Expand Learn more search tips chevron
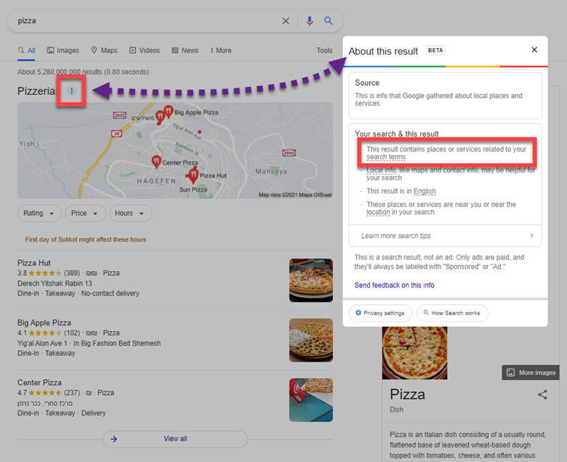This screenshot has height=462, width=567. click(531, 236)
